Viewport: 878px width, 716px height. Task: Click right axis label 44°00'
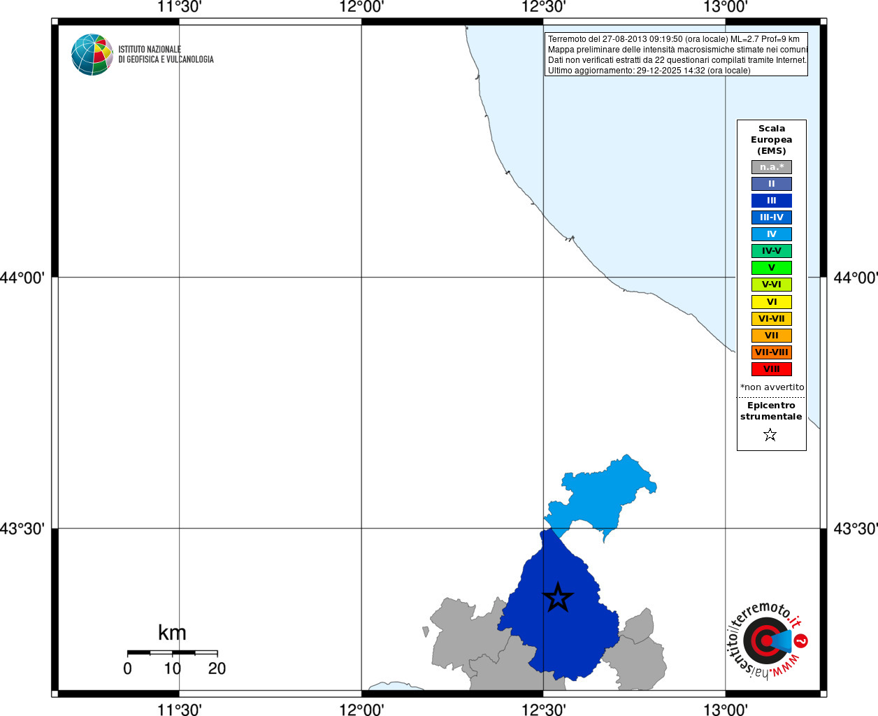pos(856,278)
